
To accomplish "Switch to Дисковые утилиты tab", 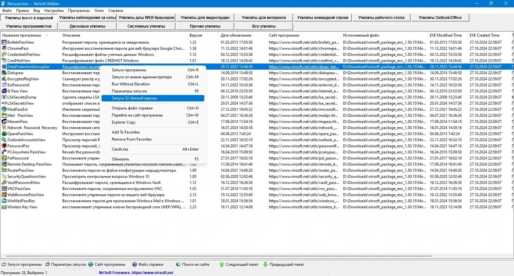I will tap(87, 26).
